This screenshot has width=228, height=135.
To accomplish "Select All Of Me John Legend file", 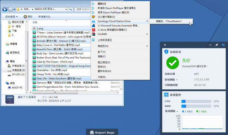I will 61,37.
